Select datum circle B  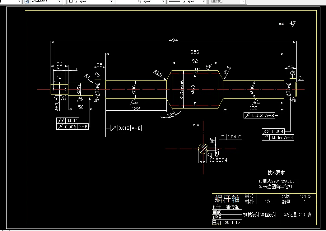[292, 73]
